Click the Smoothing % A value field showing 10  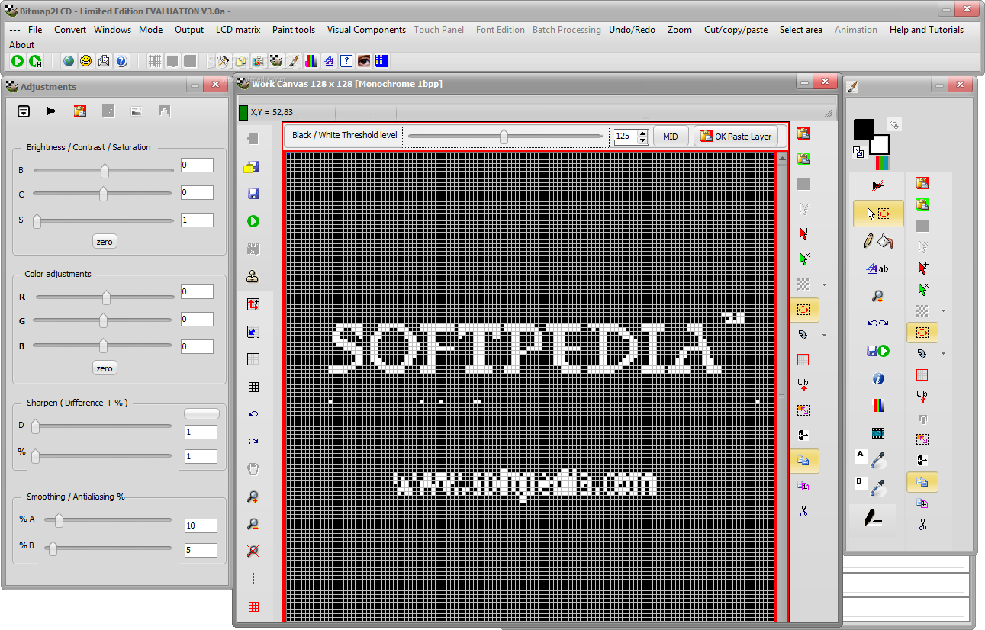[x=201, y=526]
